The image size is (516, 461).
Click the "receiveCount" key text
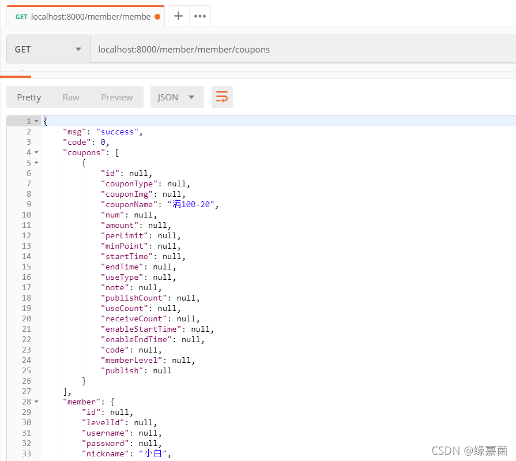pyautogui.click(x=134, y=318)
